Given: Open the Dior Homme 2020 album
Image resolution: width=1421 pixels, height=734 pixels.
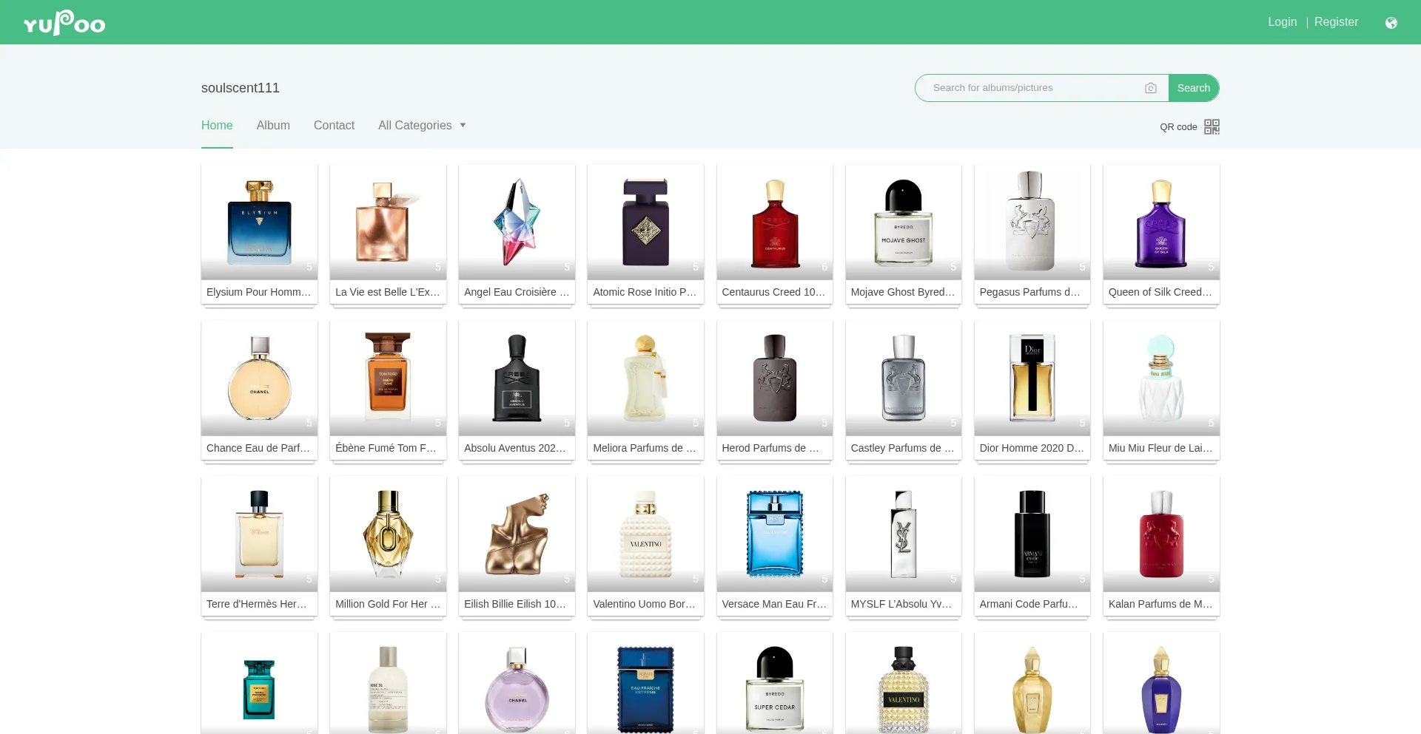Looking at the screenshot, I should [x=1032, y=378].
